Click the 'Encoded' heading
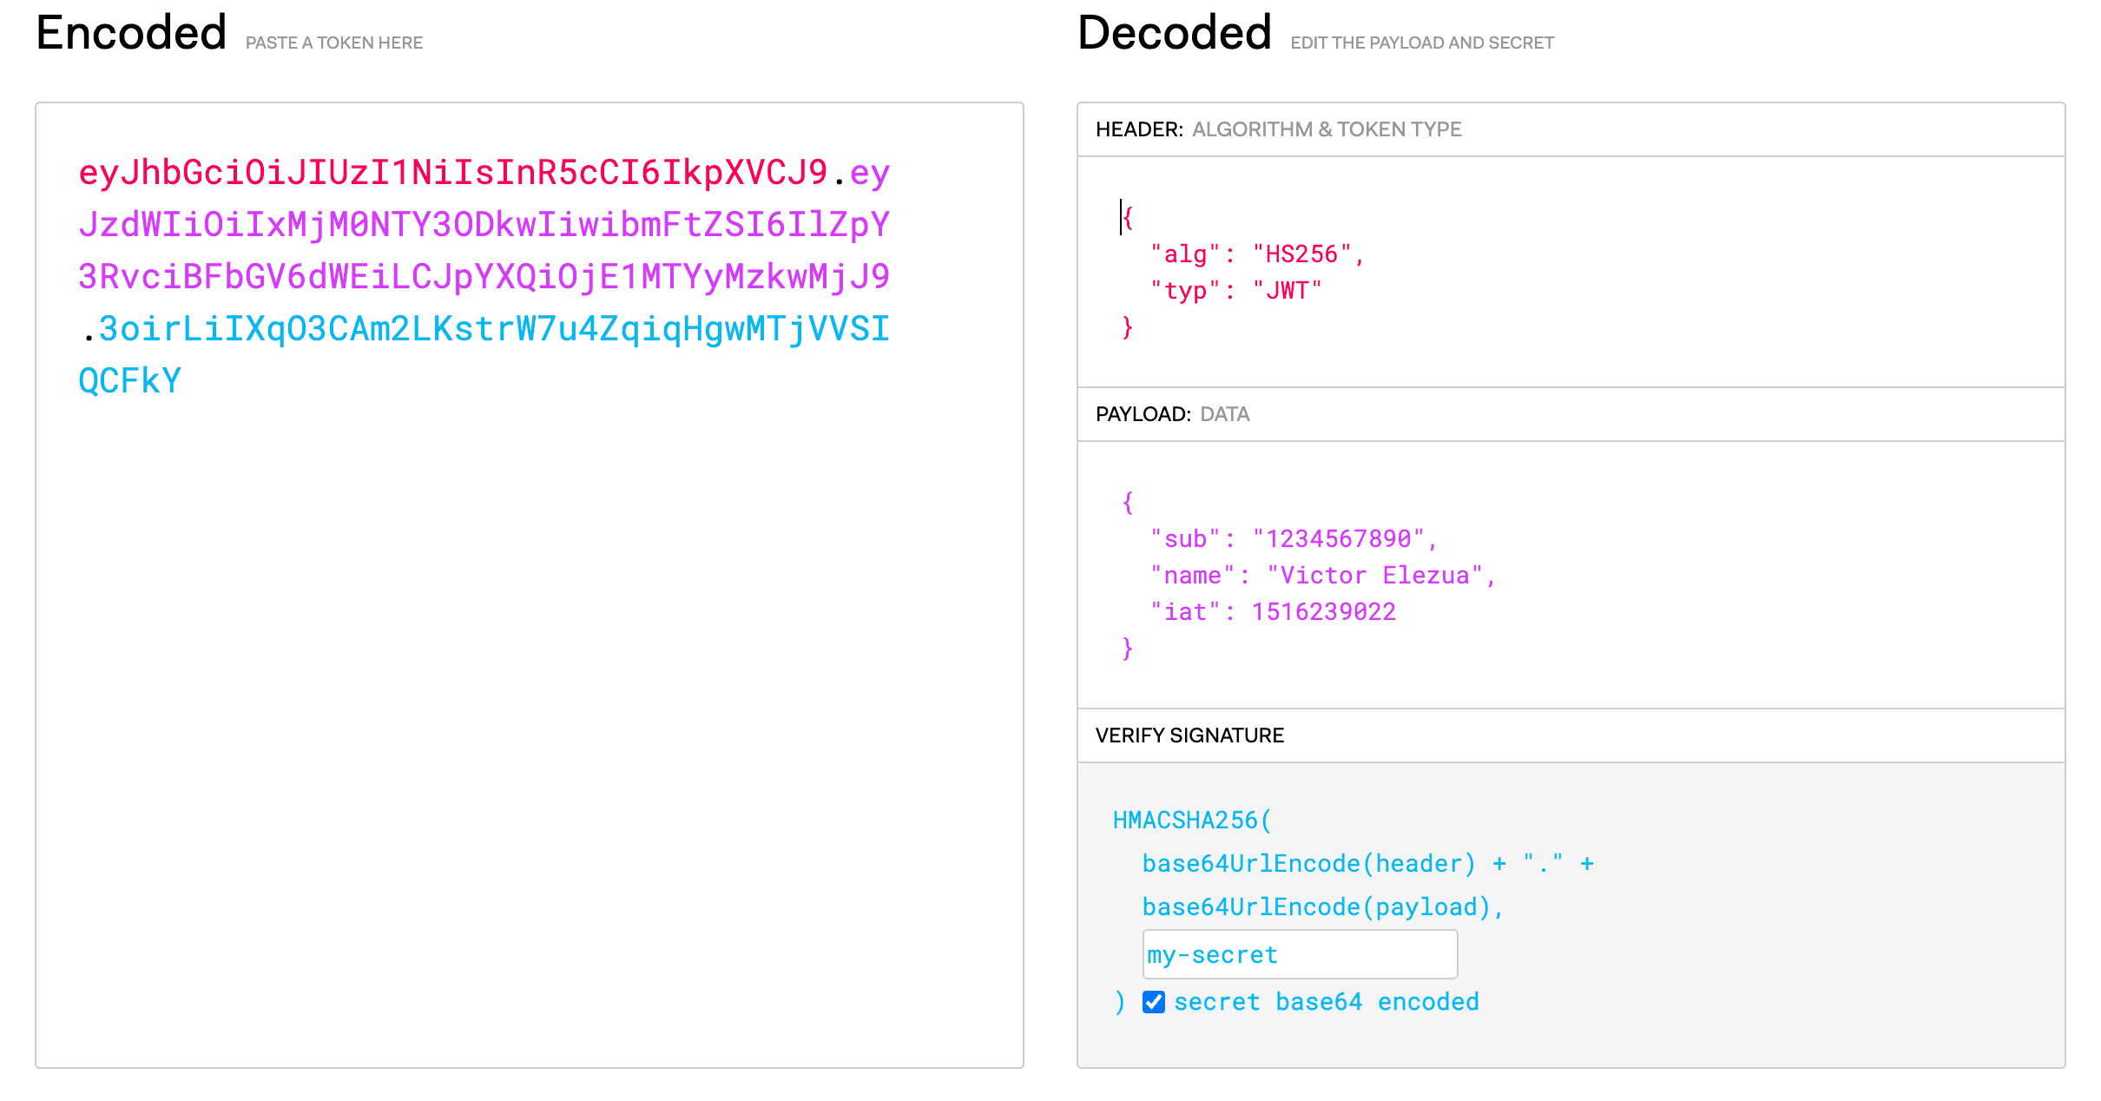 click(x=130, y=31)
